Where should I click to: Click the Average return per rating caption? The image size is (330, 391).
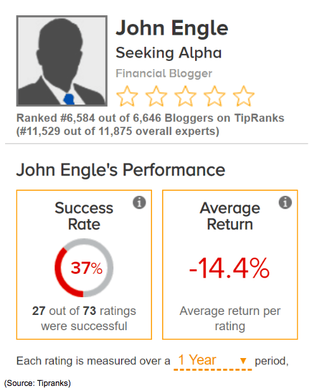(x=230, y=318)
